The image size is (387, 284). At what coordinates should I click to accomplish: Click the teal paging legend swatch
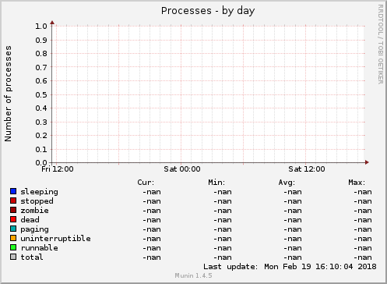(13, 229)
